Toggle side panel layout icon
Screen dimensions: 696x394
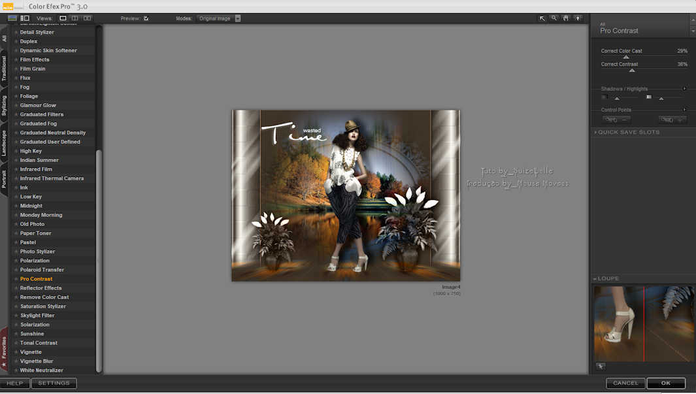click(x=25, y=18)
